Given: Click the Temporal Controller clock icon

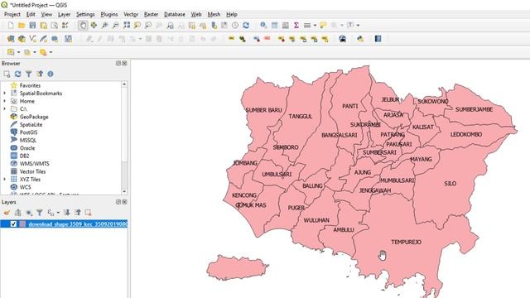Looking at the screenshot, I should [235, 26].
